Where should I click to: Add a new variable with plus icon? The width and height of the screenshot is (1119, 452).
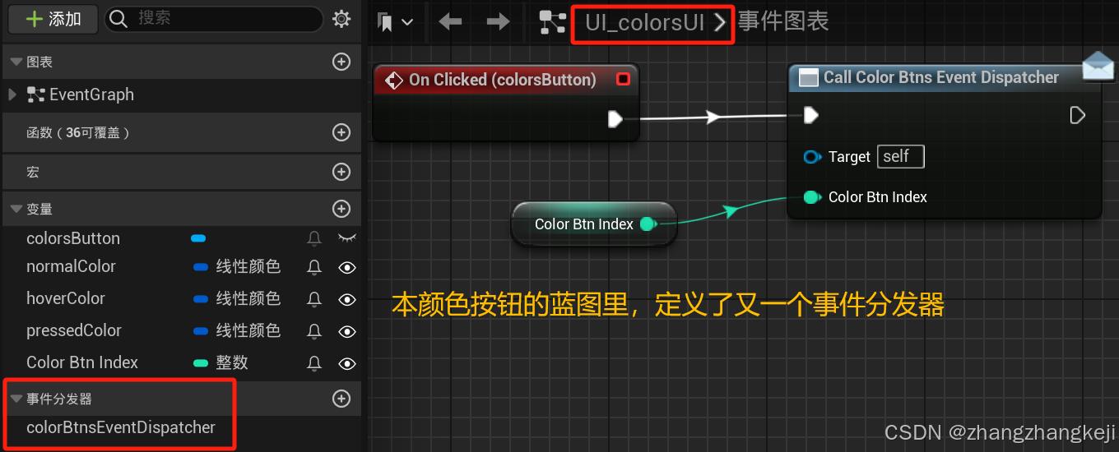pos(341,210)
